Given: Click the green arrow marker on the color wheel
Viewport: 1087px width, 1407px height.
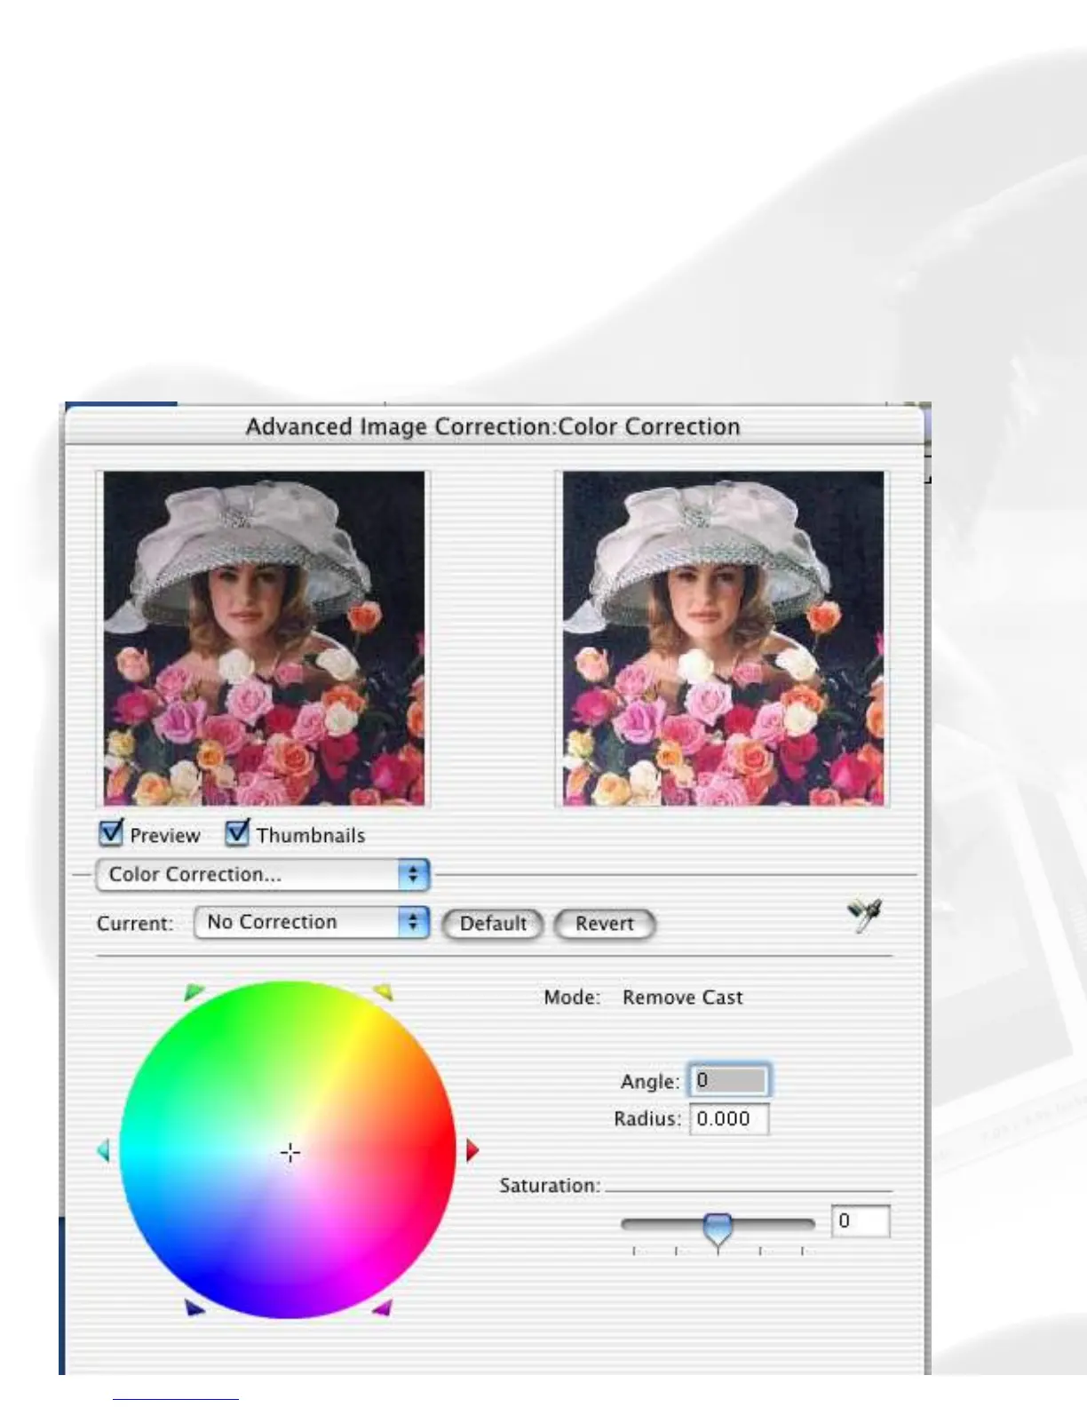Looking at the screenshot, I should pyautogui.click(x=194, y=991).
